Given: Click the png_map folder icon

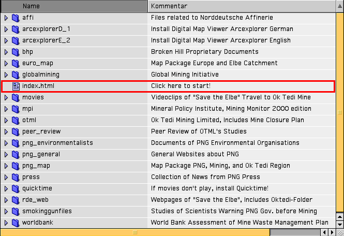Looking at the screenshot, I should point(16,166).
